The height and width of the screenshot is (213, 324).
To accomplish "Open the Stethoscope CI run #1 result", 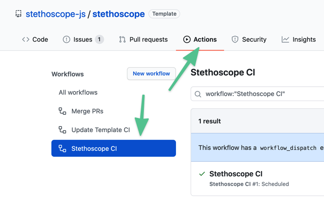I will click(x=236, y=174).
